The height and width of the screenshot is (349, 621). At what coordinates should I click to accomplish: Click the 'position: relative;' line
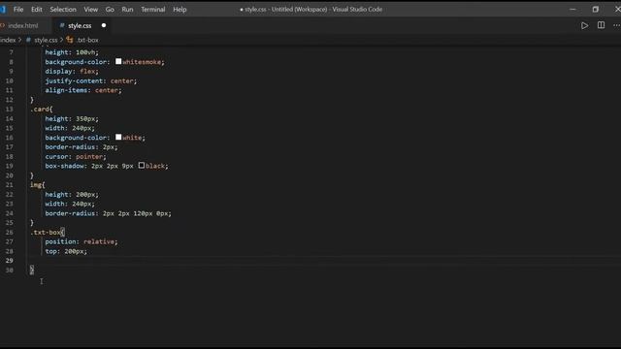pyautogui.click(x=82, y=241)
